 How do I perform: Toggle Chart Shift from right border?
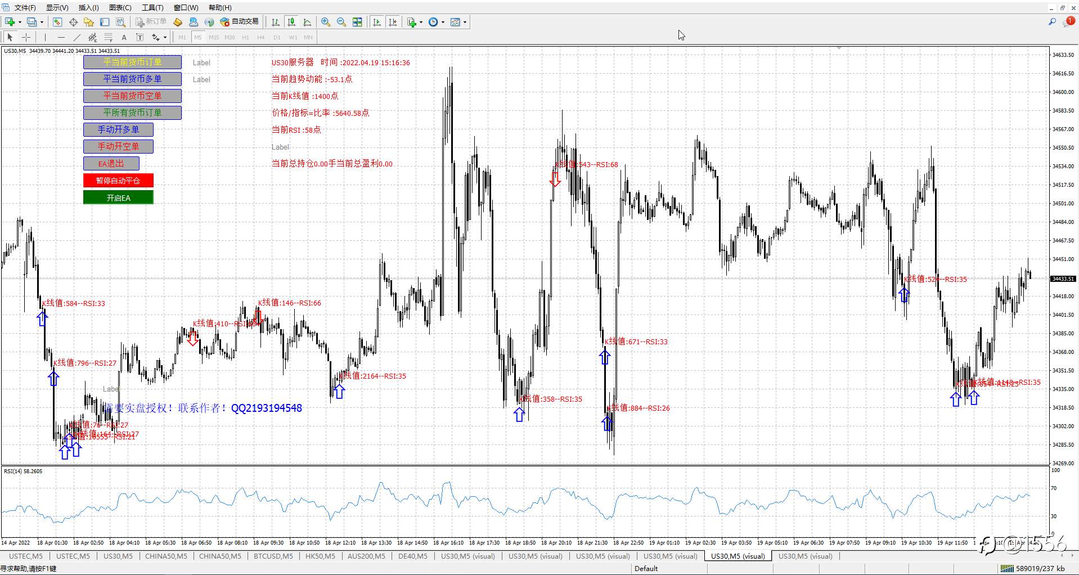(x=393, y=22)
